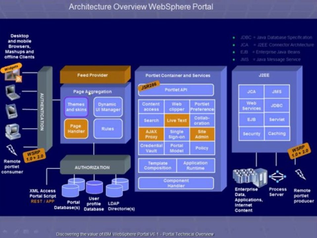317x238 pixels.
Task: Click lightning bolt above Remote portlet consumer
Action: click(12, 150)
